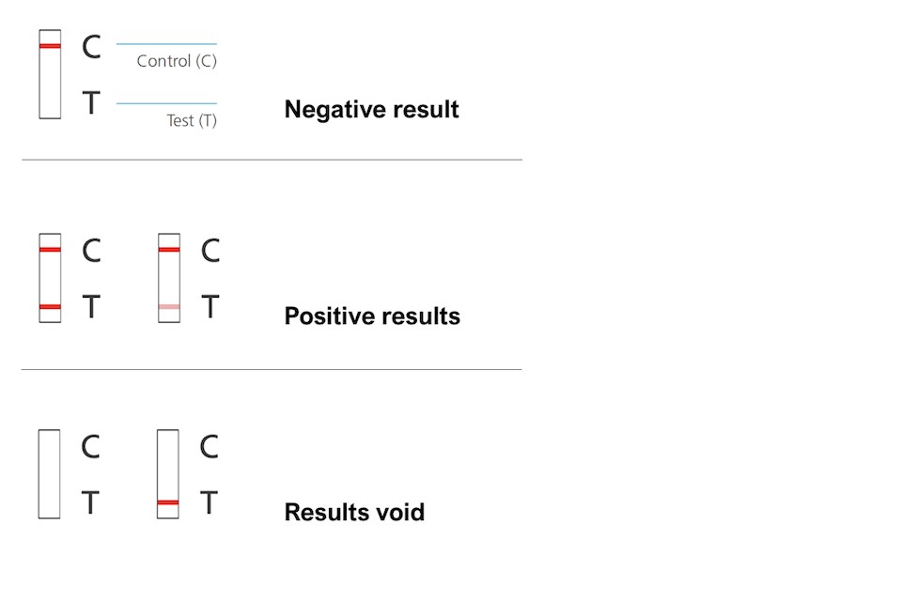Click the C beside the blank void strip
This screenshot has height=601, width=902.
pyautogui.click(x=90, y=447)
